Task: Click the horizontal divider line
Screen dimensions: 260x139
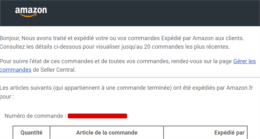Action: (x=130, y=77)
